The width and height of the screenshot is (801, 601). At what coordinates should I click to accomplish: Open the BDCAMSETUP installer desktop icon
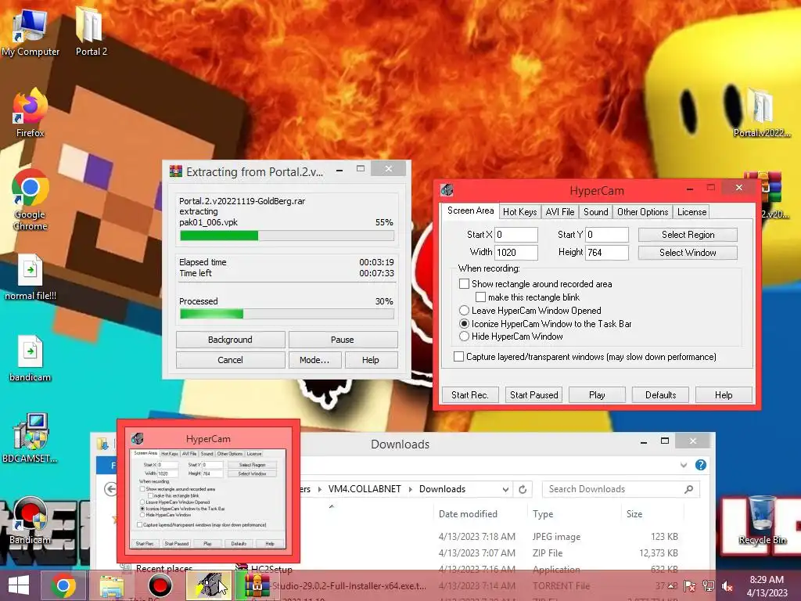(30, 438)
